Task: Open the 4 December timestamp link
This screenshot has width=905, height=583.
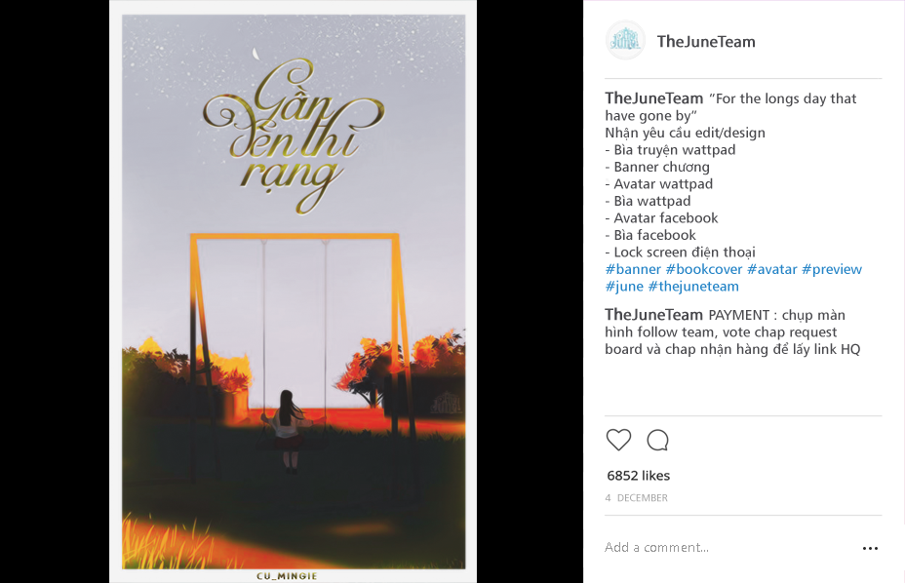Action: 636,497
